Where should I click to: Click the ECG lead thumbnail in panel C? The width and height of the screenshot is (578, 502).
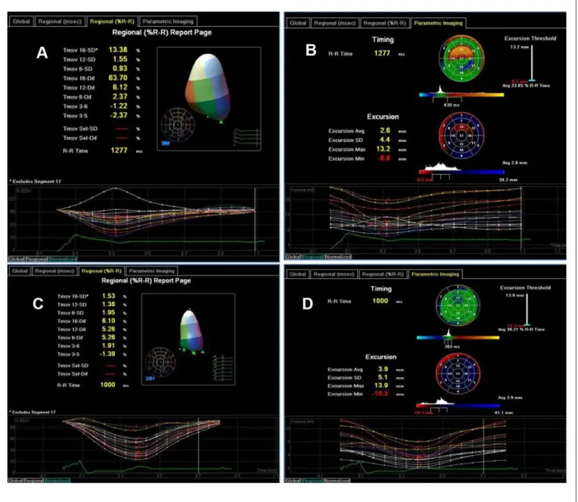pos(223,368)
